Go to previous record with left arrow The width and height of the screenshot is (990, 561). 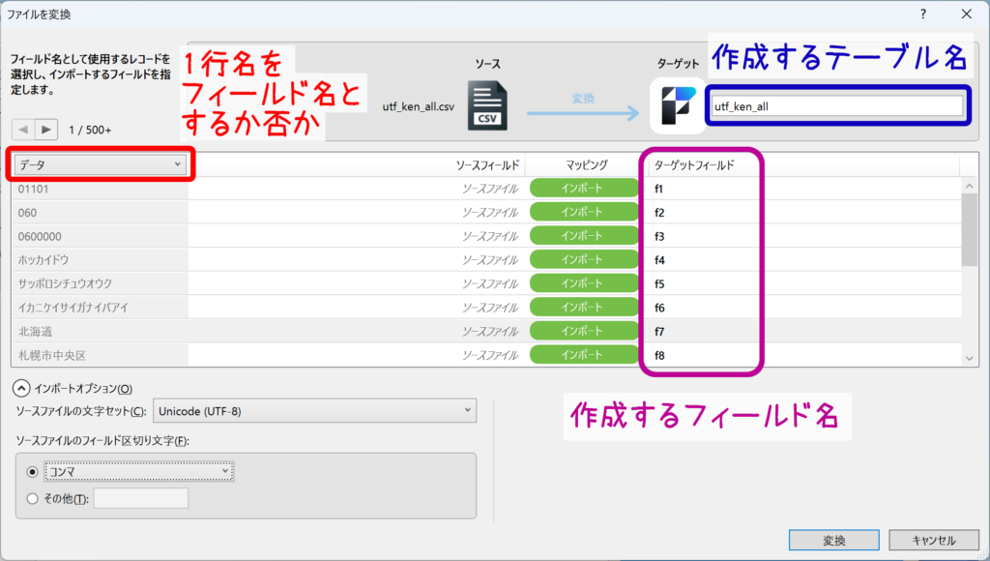click(x=22, y=130)
